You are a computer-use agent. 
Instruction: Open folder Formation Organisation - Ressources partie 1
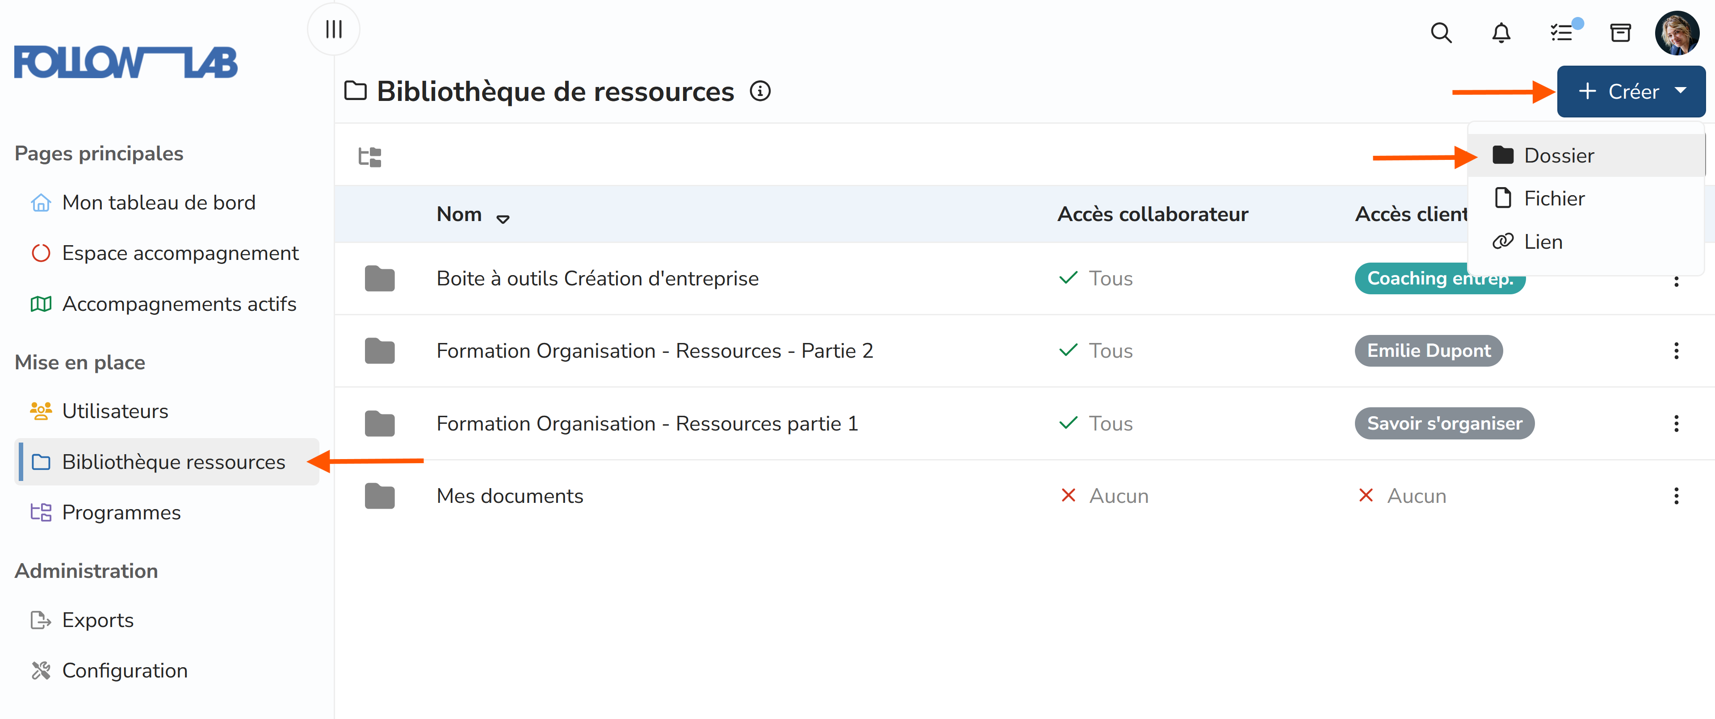pos(647,423)
